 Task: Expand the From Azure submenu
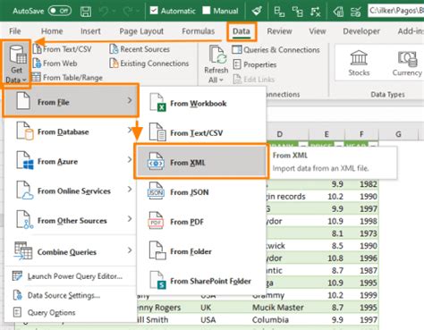[71, 161]
